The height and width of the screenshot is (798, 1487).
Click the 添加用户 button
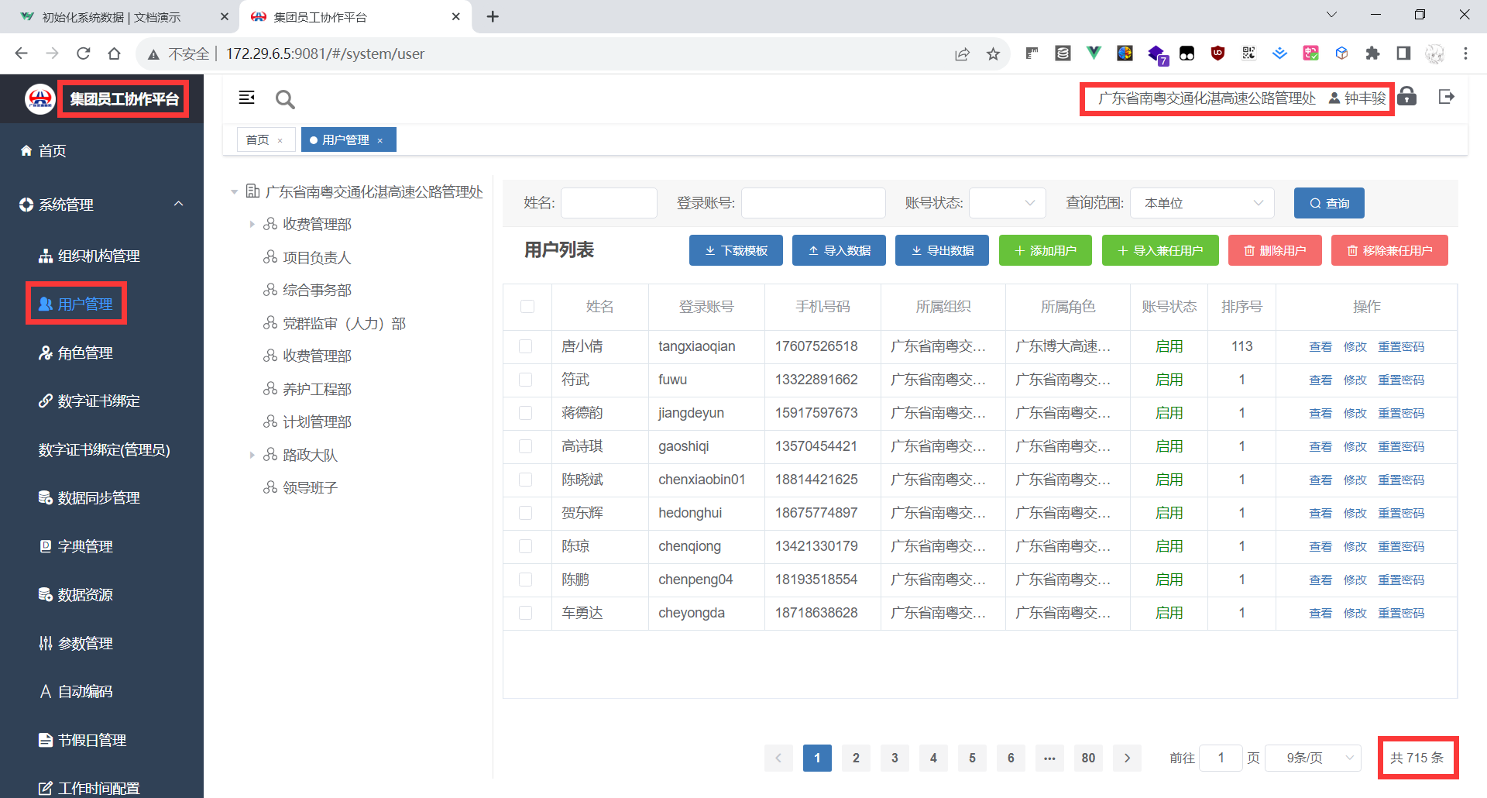(1045, 250)
